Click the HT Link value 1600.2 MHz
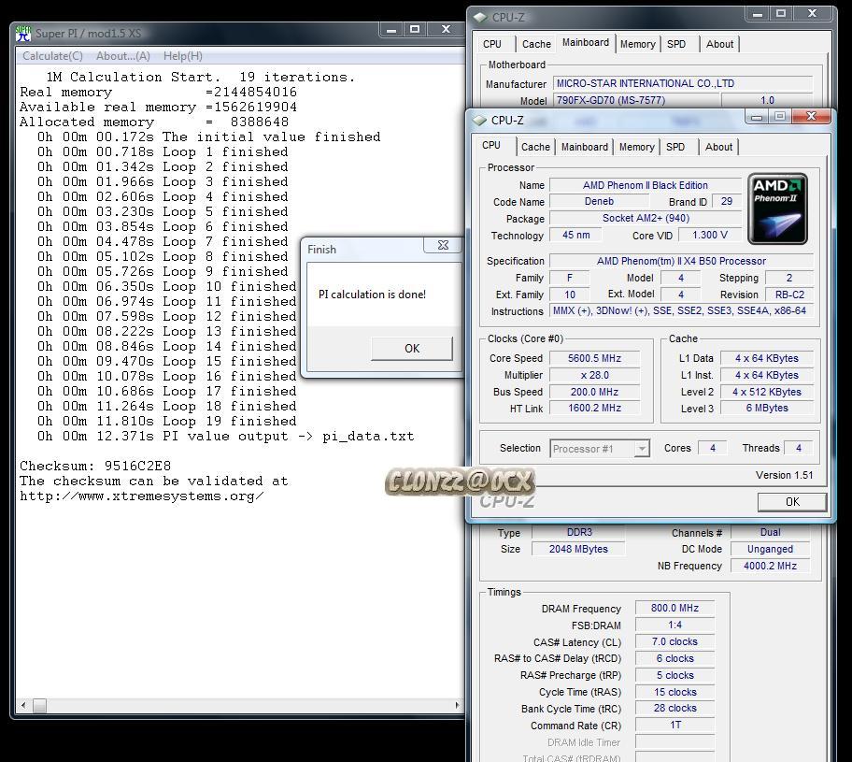The height and width of the screenshot is (762, 852). (594, 408)
